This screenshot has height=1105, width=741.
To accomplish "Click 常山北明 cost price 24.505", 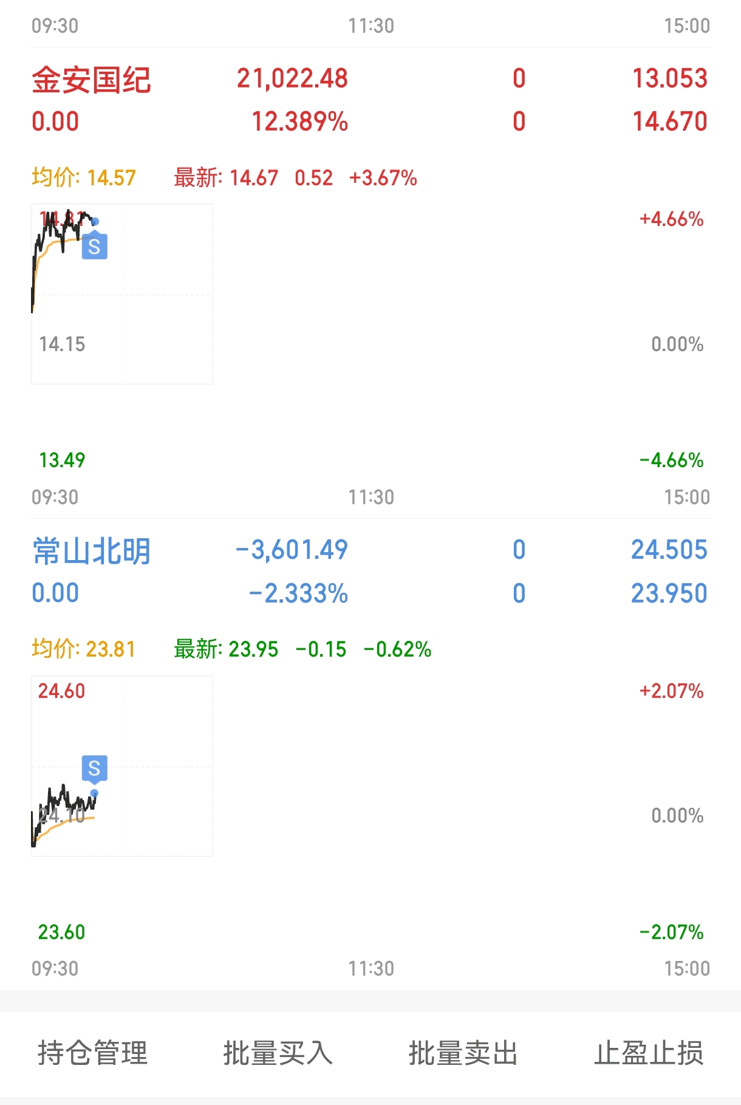I will pyautogui.click(x=669, y=550).
